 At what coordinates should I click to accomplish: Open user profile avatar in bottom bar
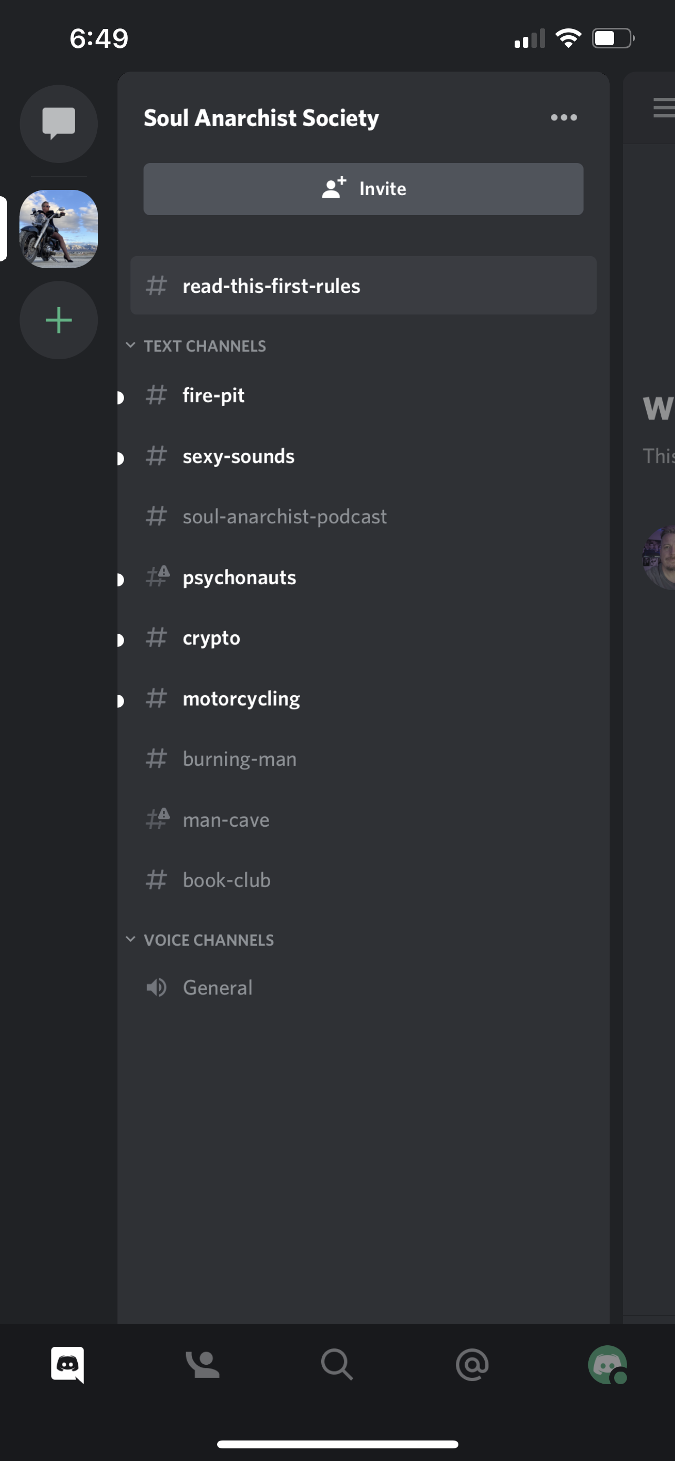608,1365
